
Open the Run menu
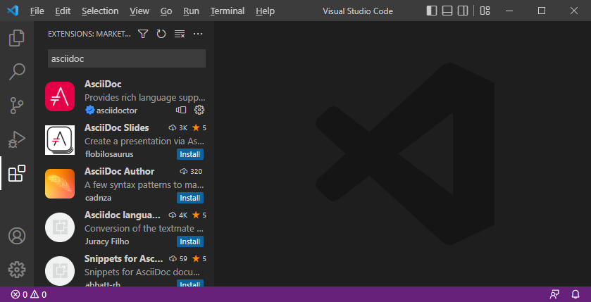(191, 11)
